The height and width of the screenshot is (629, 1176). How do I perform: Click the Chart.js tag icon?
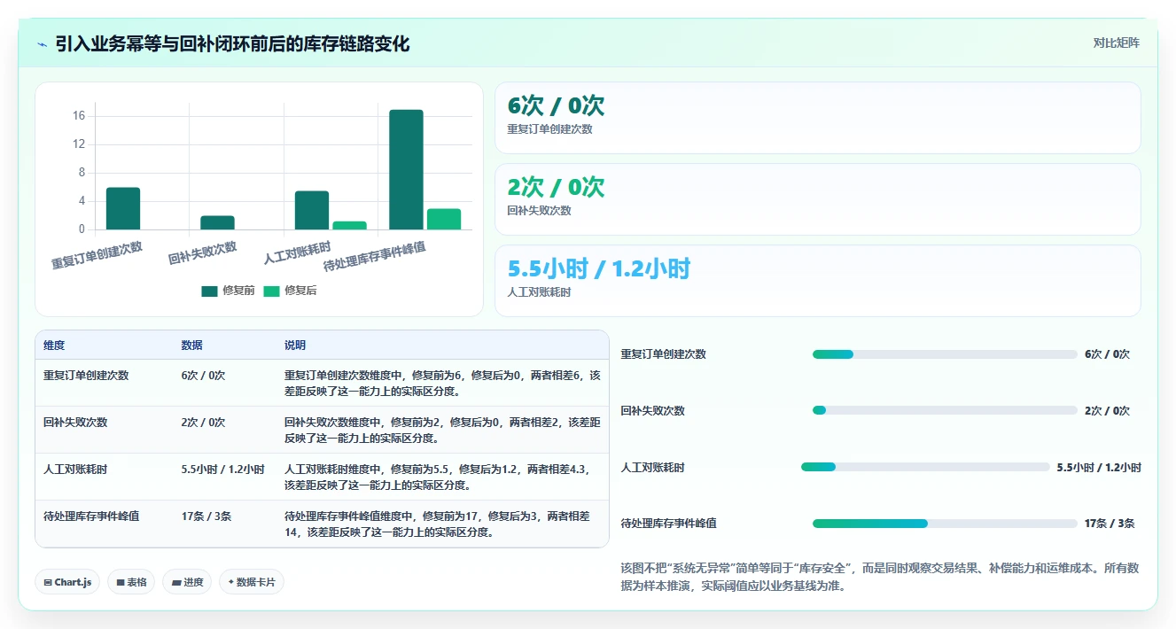[x=48, y=582]
